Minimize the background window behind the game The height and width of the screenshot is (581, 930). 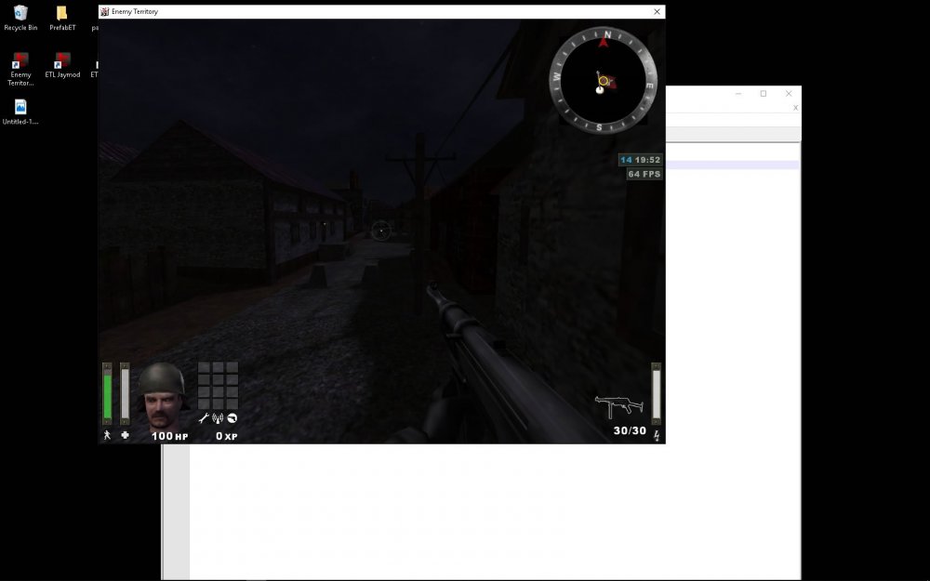tap(738, 94)
